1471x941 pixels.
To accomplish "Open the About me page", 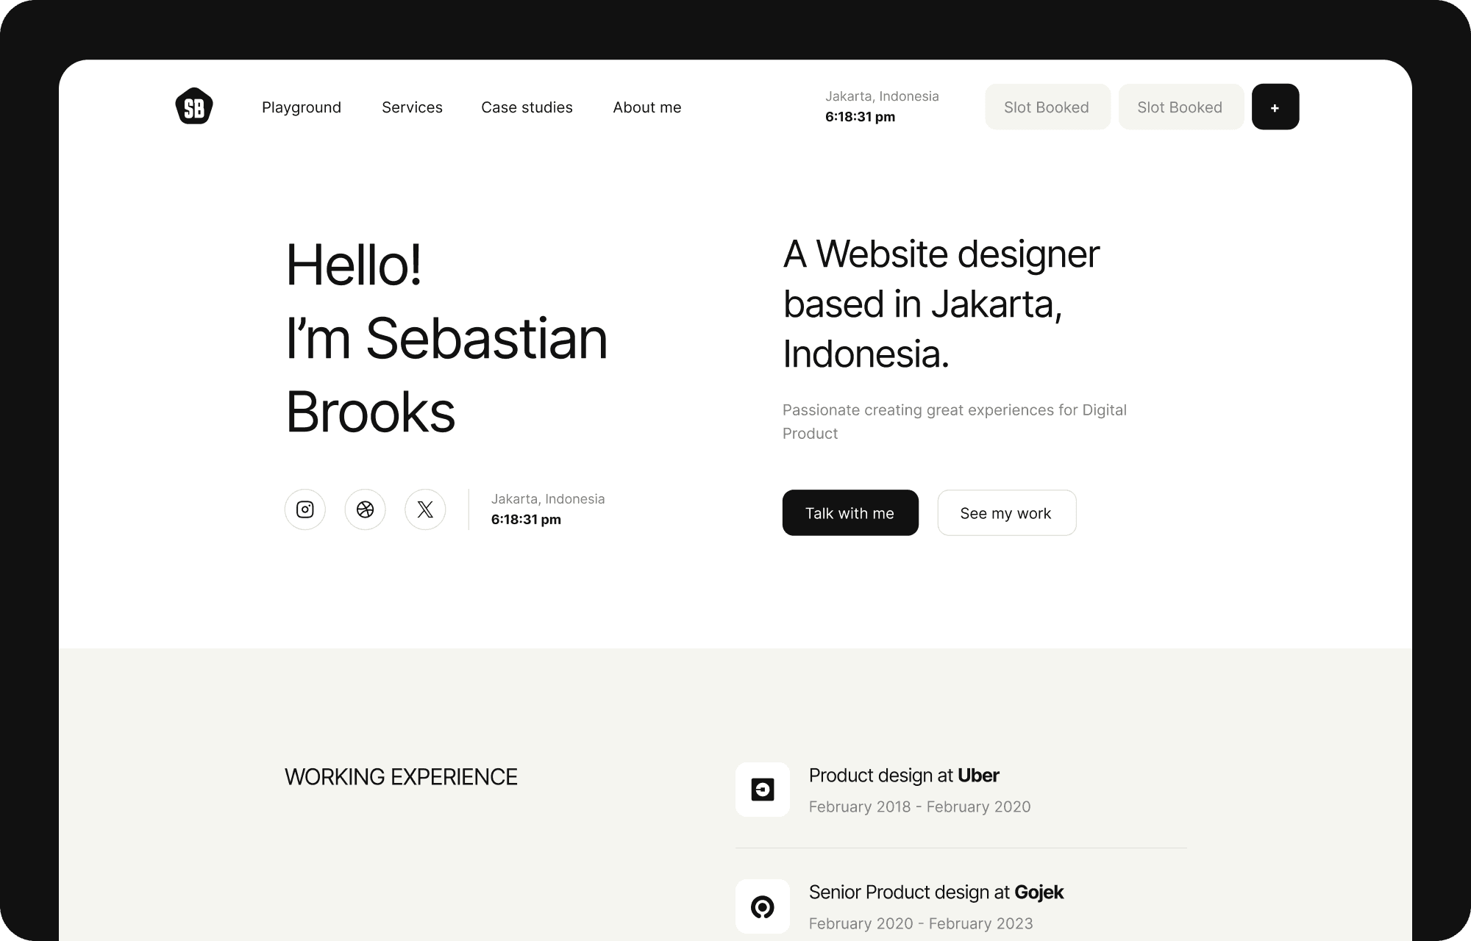I will click(647, 107).
